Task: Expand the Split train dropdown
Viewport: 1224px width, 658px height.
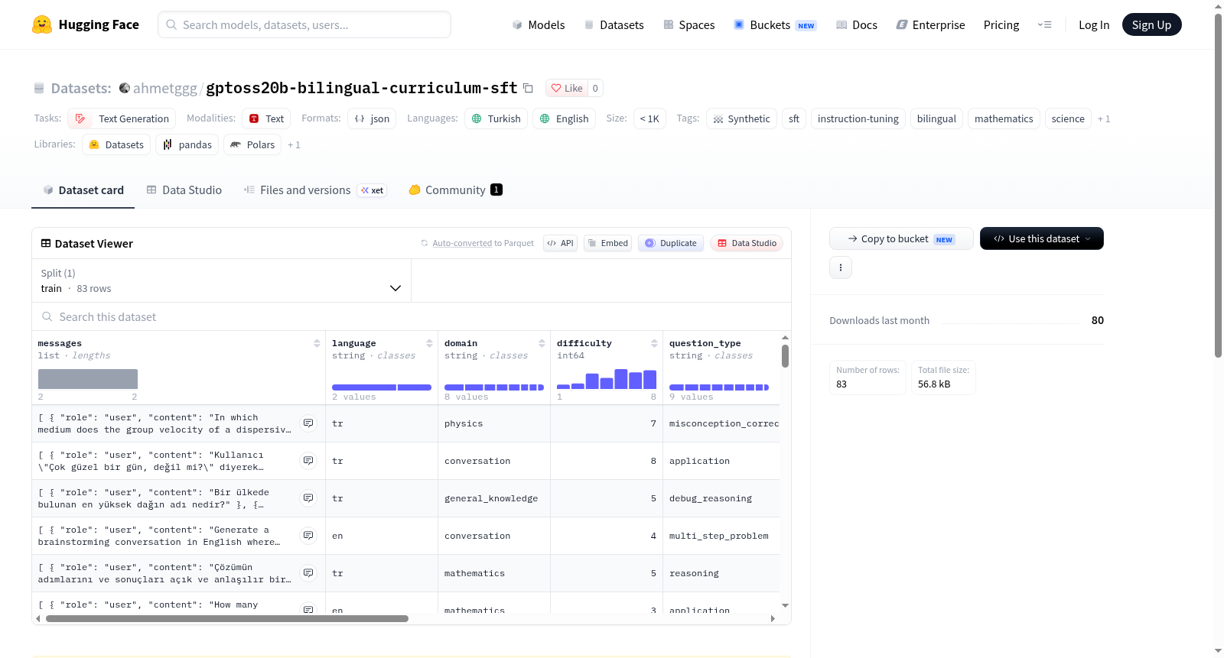Action: pyautogui.click(x=222, y=280)
